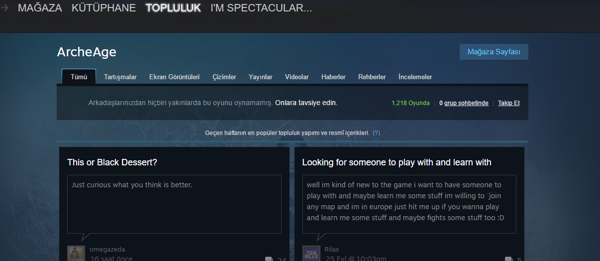Open the help (?) link
Screen dimensions: 600x261
coord(376,133)
